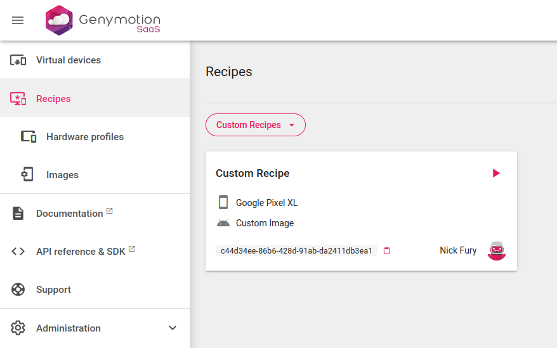Click the API reference code brackets icon

[18, 252]
